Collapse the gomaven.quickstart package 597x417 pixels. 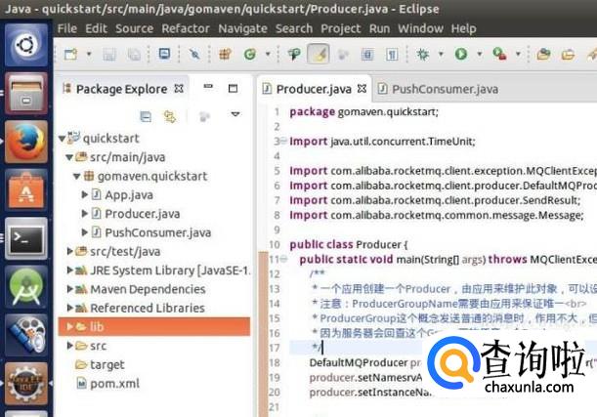[77, 176]
